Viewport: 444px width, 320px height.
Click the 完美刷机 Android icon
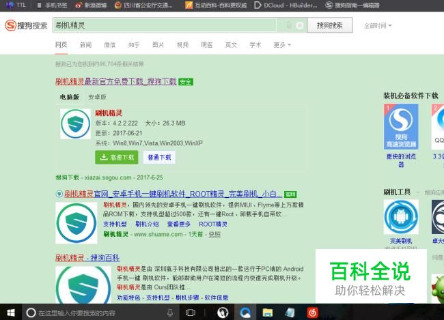[x=401, y=217]
